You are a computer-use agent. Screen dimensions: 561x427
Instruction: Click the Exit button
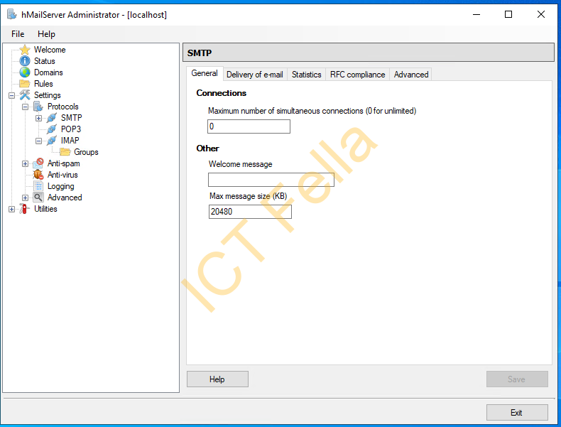[517, 412]
